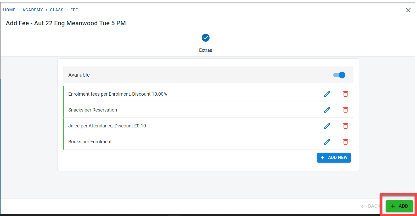Select the Snacks per Reservation row
The height and width of the screenshot is (216, 417).
point(93,110)
